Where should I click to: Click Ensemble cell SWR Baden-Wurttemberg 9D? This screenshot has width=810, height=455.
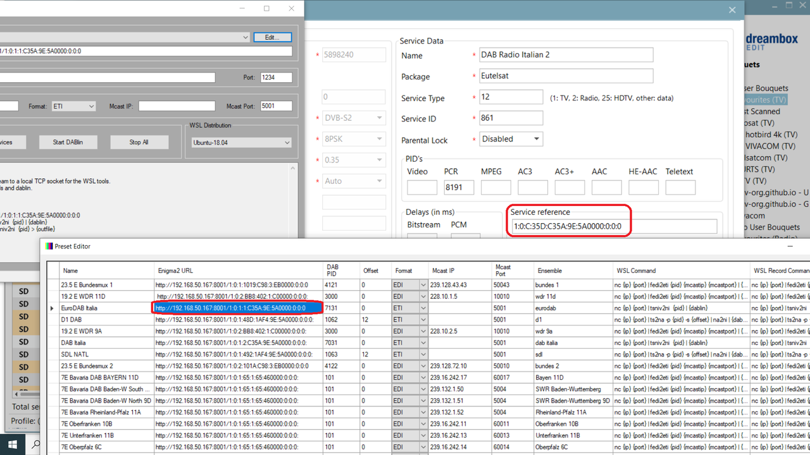(573, 401)
